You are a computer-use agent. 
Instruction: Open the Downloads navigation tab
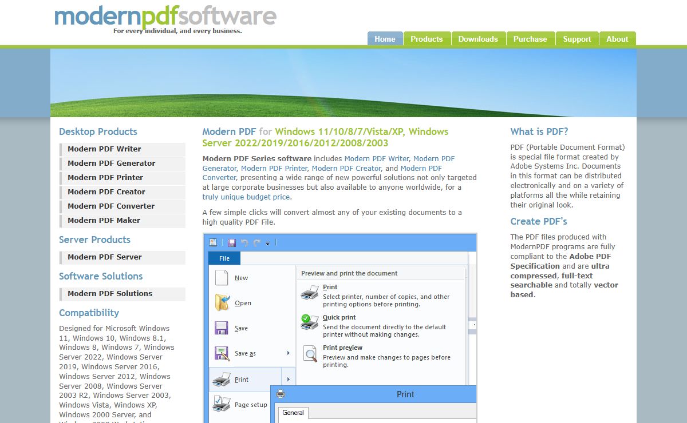[x=478, y=39]
